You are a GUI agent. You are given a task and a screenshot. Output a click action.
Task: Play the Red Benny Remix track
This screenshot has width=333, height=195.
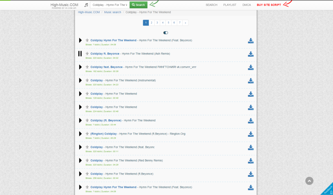click(80, 161)
